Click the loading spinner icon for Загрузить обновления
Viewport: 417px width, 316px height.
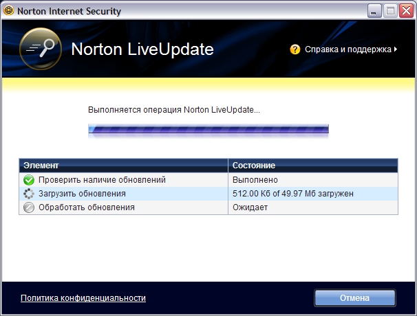(29, 194)
